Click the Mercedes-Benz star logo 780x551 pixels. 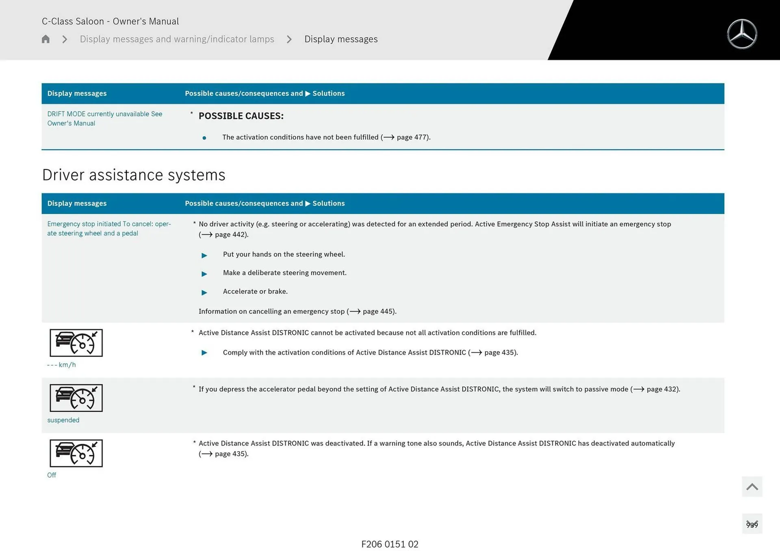point(741,34)
